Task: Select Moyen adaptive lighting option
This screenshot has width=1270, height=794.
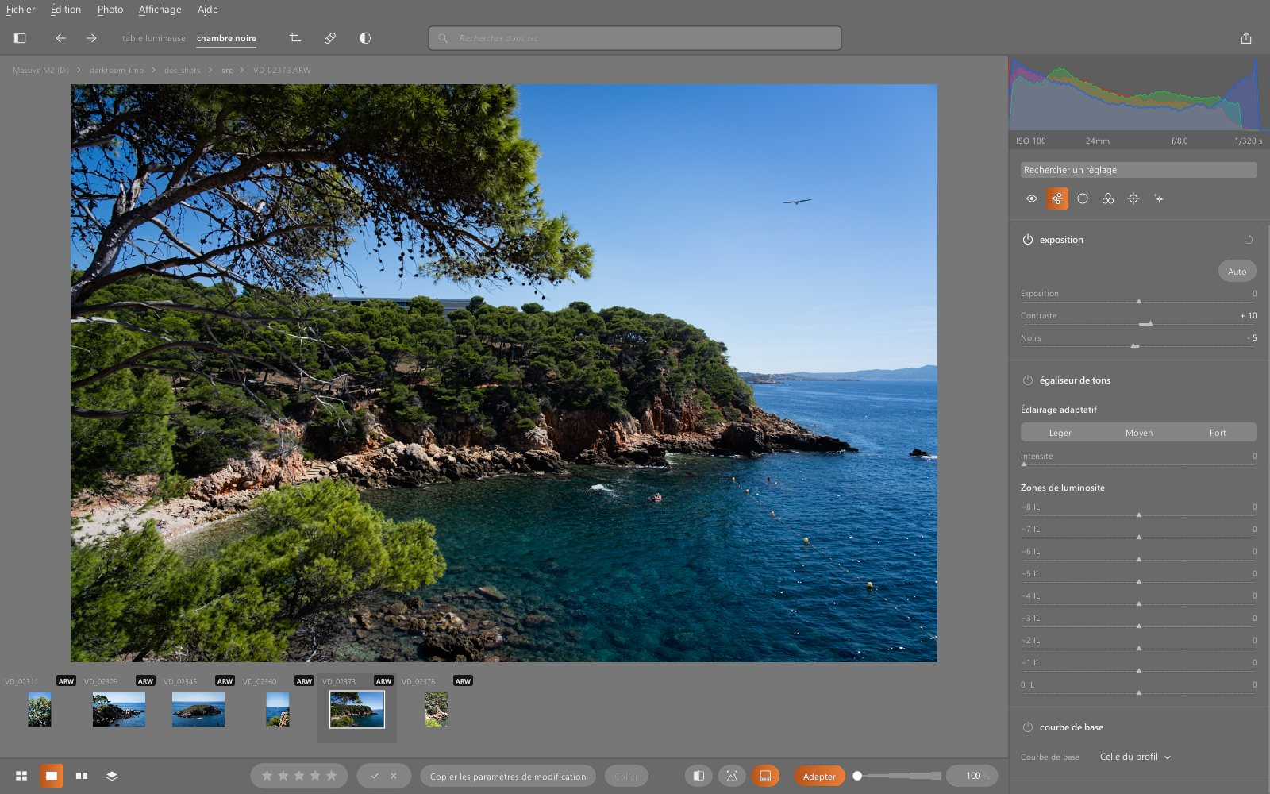Action: [x=1139, y=433]
